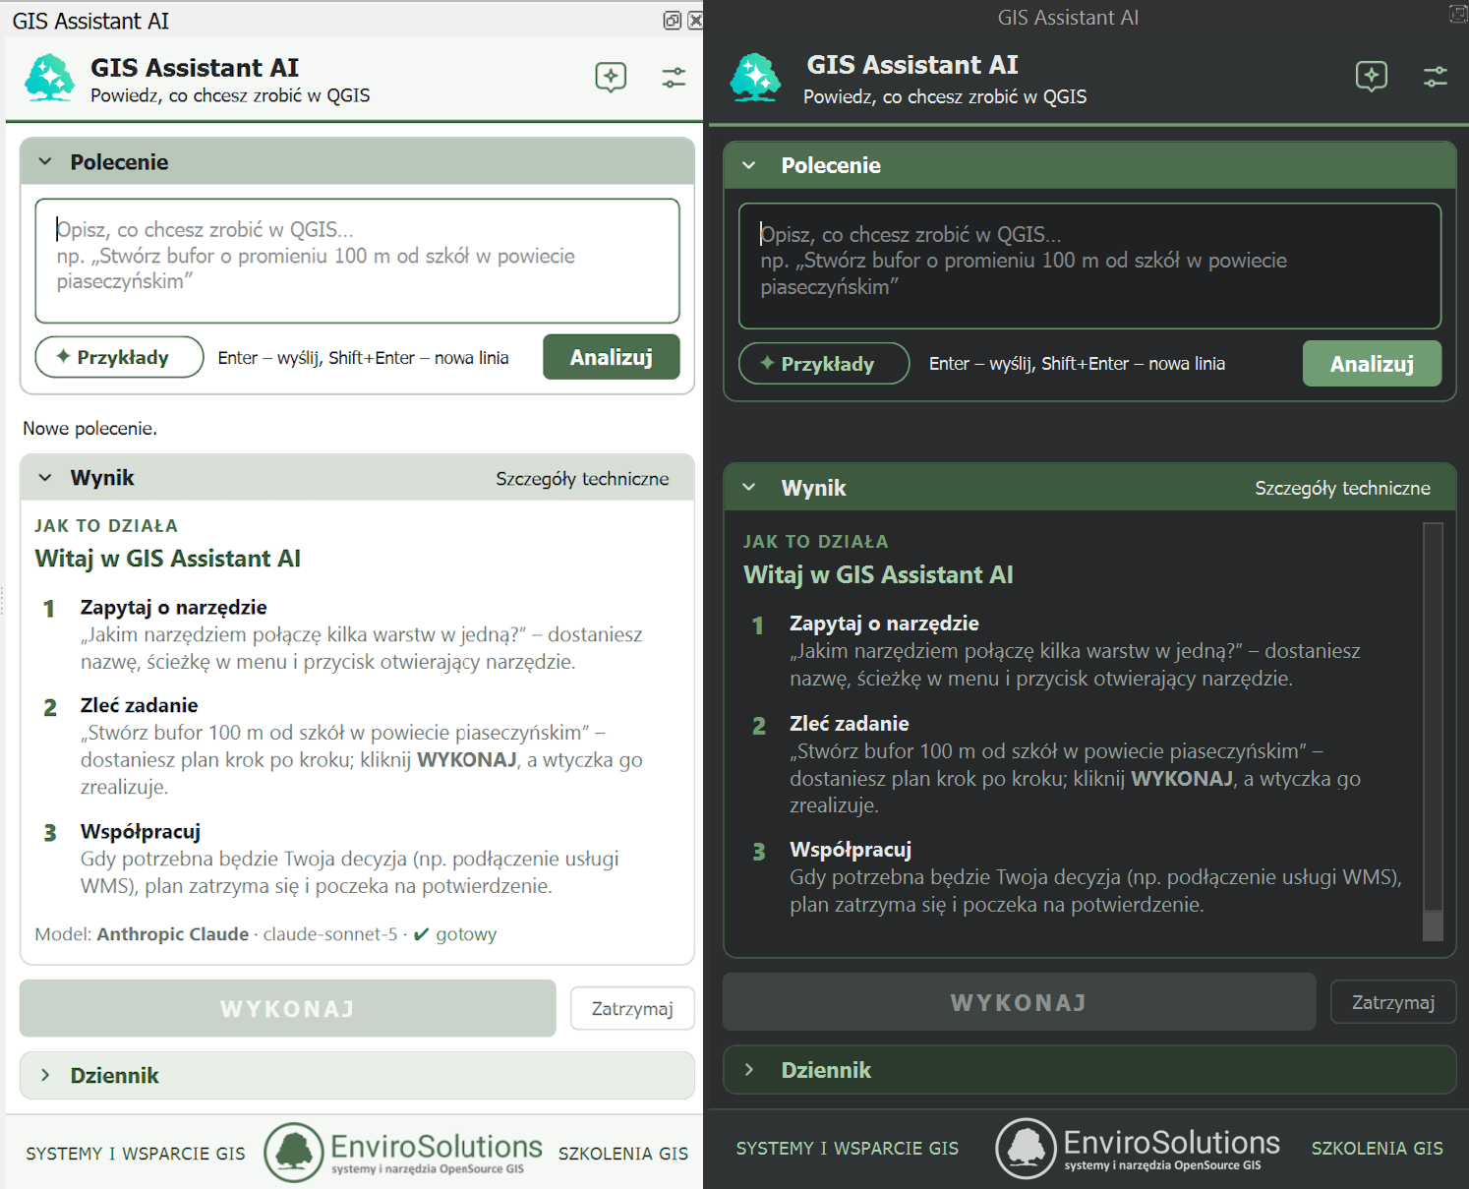
Task: Click 'JAK TO DZIAŁA' label in light panel
Action: point(106,526)
